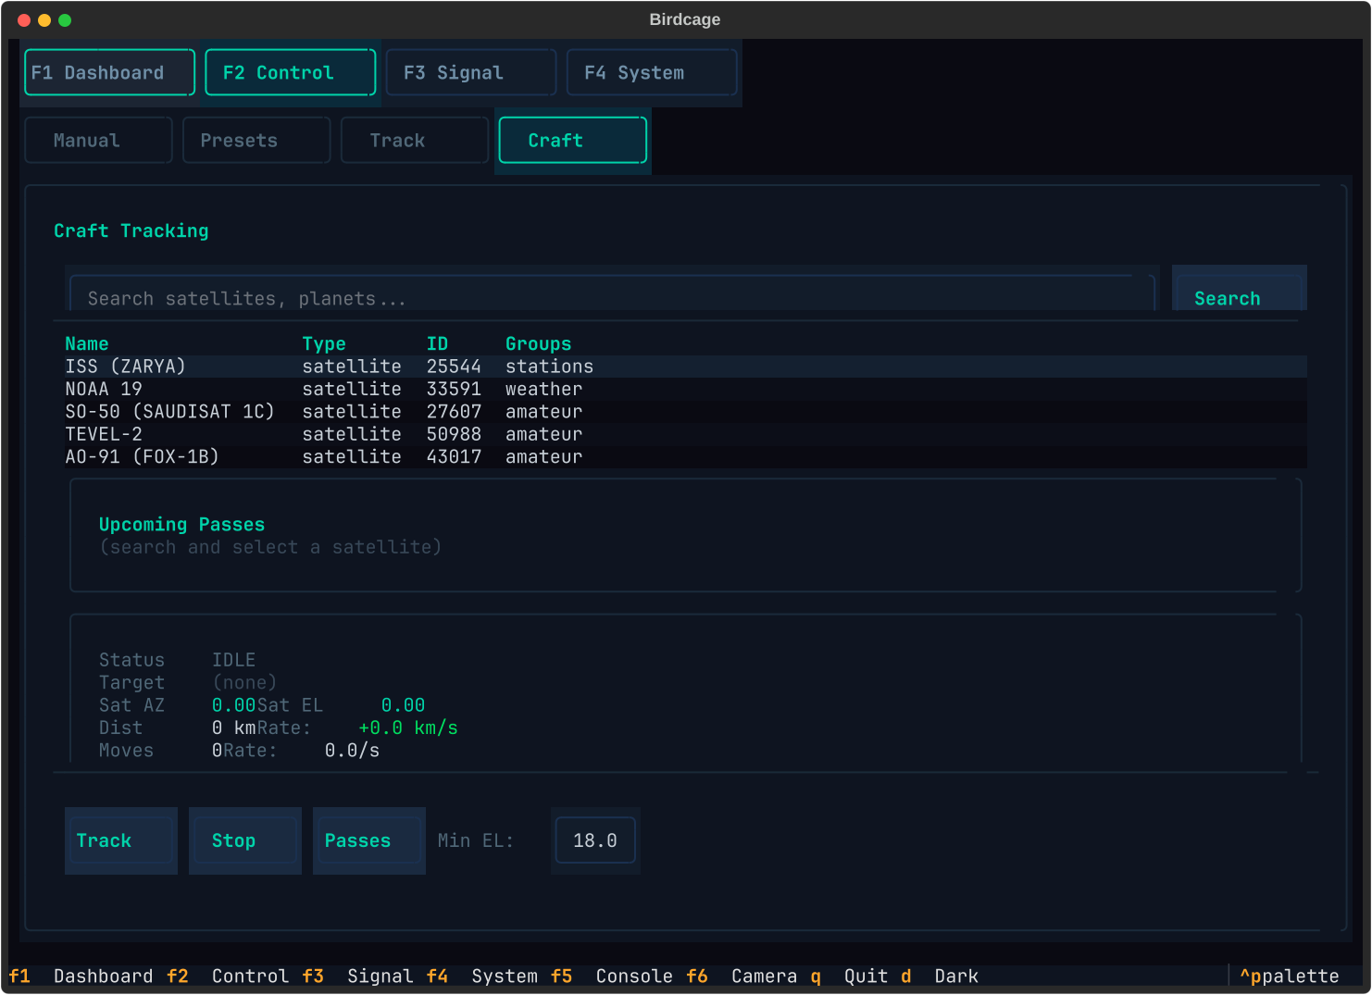The width and height of the screenshot is (1372, 995).
Task: Switch to the F1 Dashboard tab
Action: coord(108,72)
